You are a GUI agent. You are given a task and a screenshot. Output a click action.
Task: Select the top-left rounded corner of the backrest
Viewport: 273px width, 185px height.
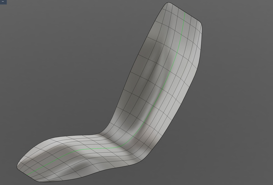[167, 3]
